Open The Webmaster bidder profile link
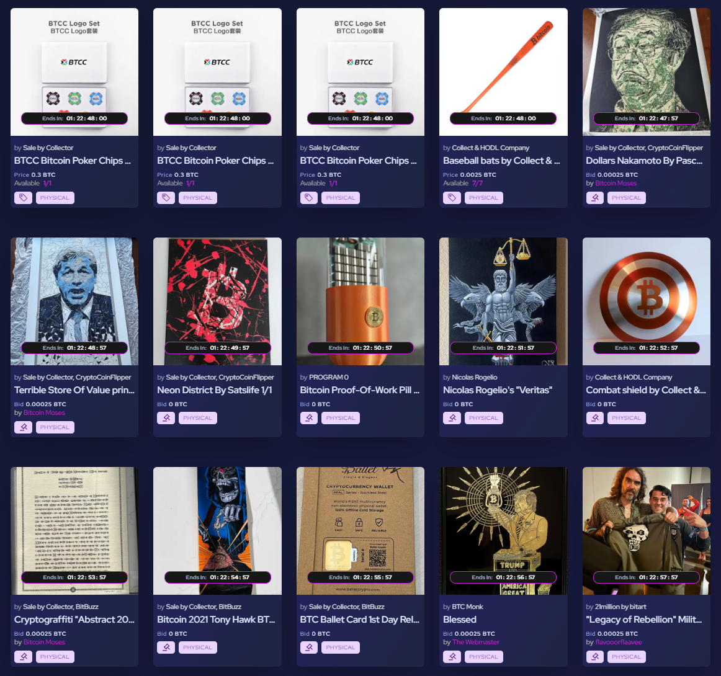Viewport: 721px width, 676px height. point(475,642)
